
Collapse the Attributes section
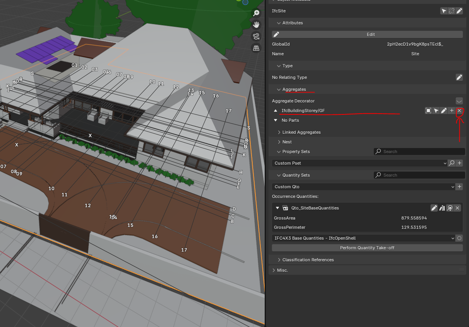pyautogui.click(x=279, y=23)
